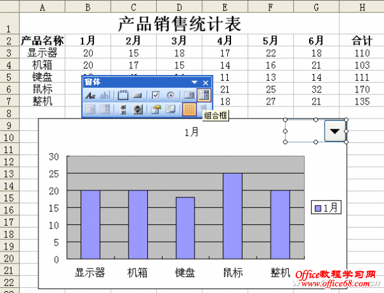Click the 1月 column header cell
The height and width of the screenshot is (293, 384).
(88, 41)
